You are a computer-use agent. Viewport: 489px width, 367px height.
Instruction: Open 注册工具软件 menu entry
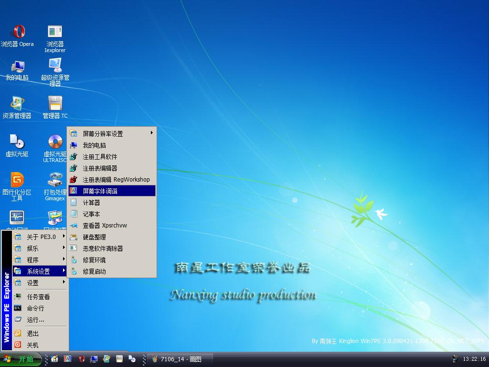(112, 157)
